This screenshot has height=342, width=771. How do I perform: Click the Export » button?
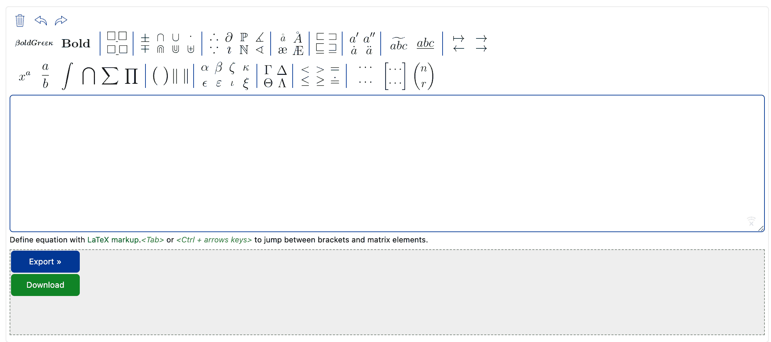45,261
